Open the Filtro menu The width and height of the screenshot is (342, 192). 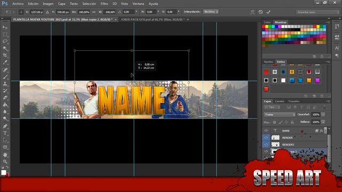tap(104, 4)
